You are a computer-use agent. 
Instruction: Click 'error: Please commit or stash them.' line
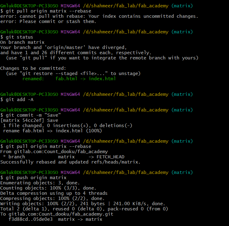tap(48, 21)
